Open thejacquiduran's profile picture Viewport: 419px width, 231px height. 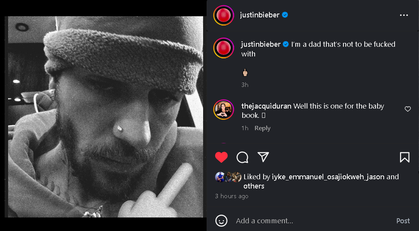tap(224, 110)
